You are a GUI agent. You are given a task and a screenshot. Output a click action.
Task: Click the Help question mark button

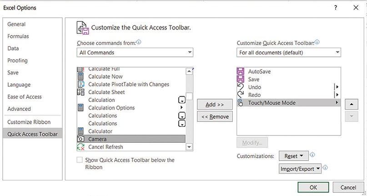pyautogui.click(x=336, y=8)
